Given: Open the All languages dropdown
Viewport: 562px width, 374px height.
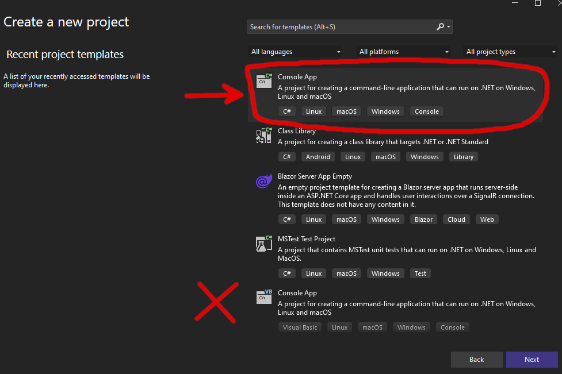Looking at the screenshot, I should (x=295, y=51).
